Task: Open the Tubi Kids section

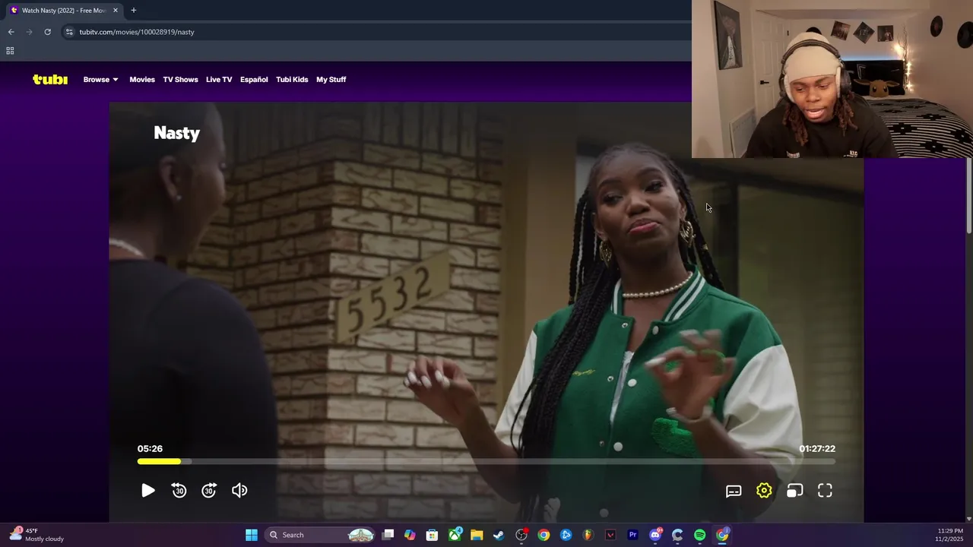Action: tap(292, 79)
